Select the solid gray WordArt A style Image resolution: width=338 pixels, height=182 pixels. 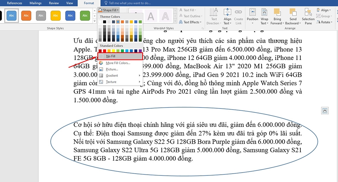pyautogui.click(x=151, y=16)
